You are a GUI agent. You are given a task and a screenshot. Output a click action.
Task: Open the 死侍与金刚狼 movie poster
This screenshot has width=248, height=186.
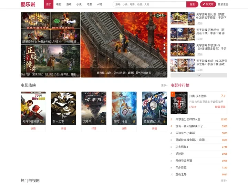tap(33, 108)
